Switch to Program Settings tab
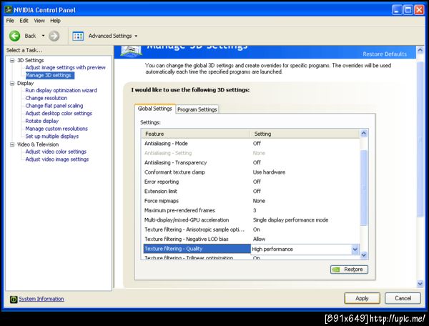This screenshot has height=326, width=429. pyautogui.click(x=197, y=109)
